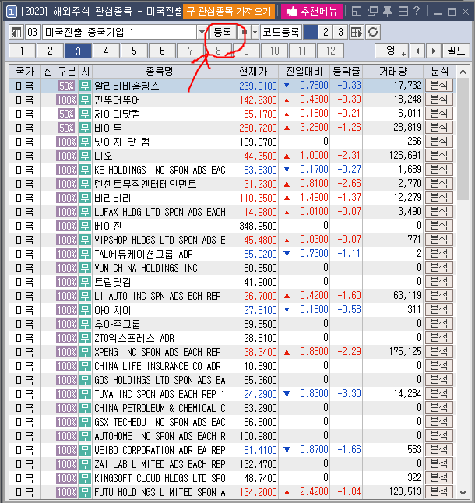Image resolution: width=475 pixels, height=503 pixels.
Task: Click the scrollbar up arrow above the list
Action: 463,72
